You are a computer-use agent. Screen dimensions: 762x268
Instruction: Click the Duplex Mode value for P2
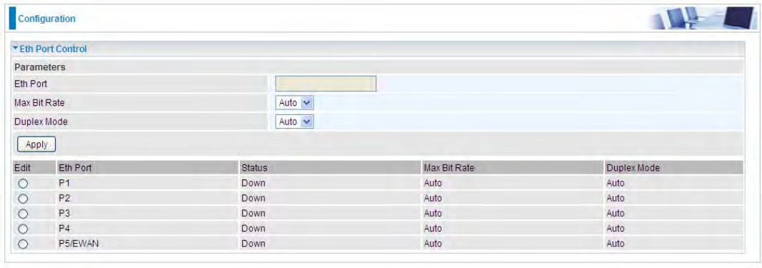coord(615,198)
